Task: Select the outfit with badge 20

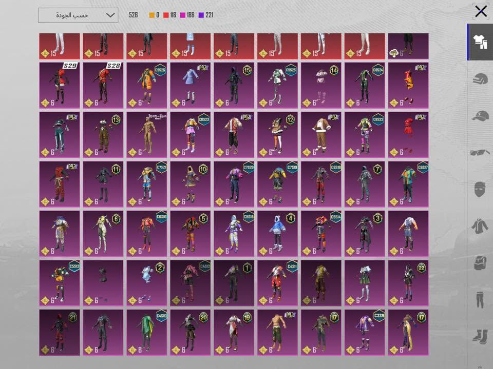Action: [x=191, y=333]
